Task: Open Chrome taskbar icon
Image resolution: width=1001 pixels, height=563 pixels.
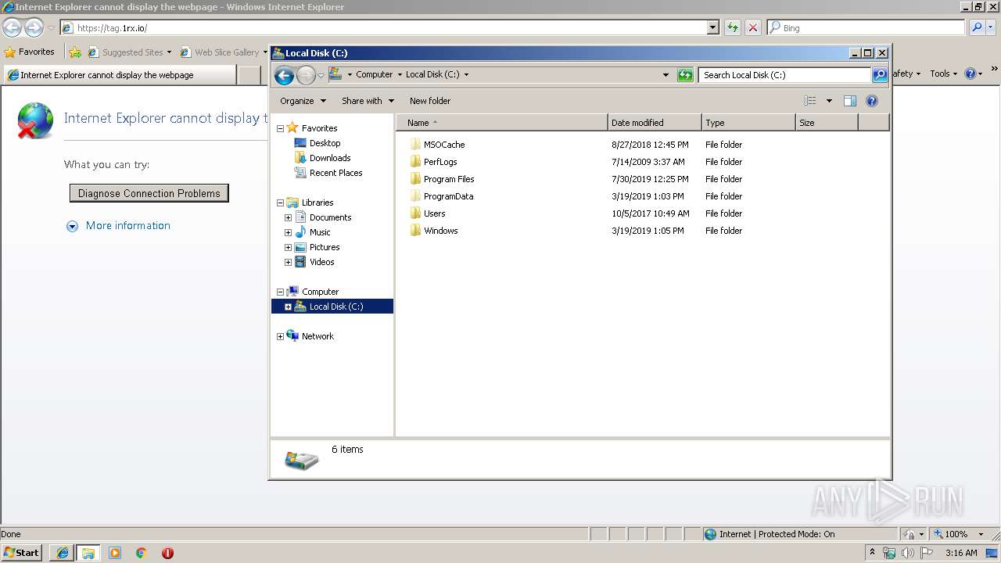Action: point(141,553)
